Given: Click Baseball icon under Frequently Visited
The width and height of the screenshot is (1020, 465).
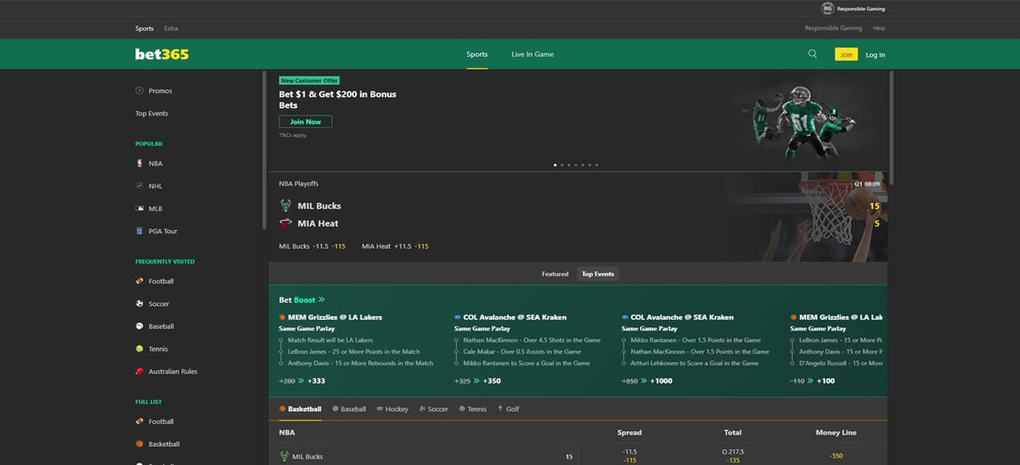Looking at the screenshot, I should click(x=140, y=326).
